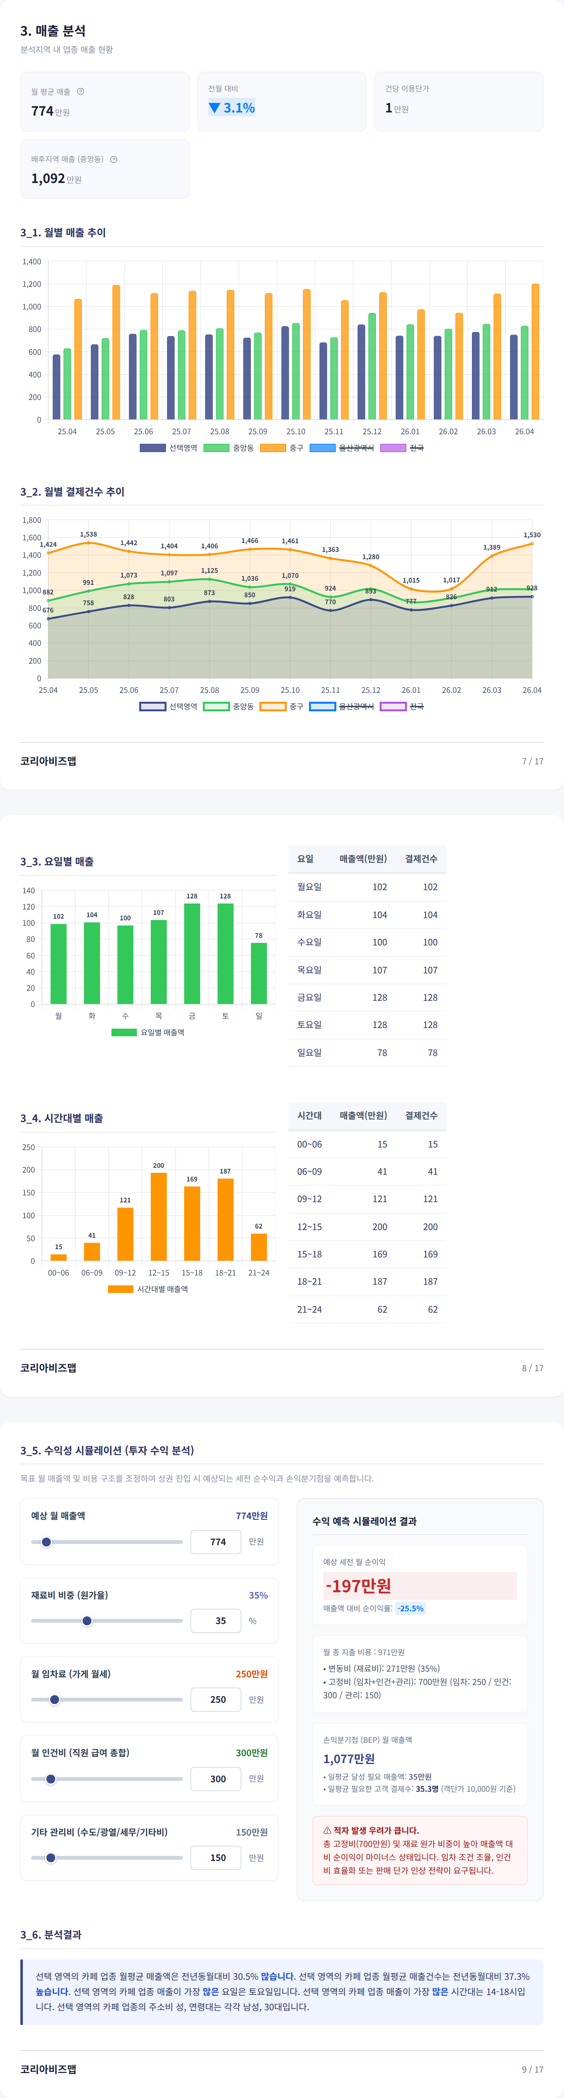
Task: Enable 울산광역시 series in 월별 결제건수 추이 chart
Action: pos(342,706)
